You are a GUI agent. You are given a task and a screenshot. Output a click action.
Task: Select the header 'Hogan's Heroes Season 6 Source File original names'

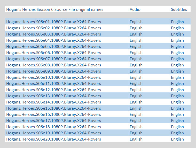point(55,10)
